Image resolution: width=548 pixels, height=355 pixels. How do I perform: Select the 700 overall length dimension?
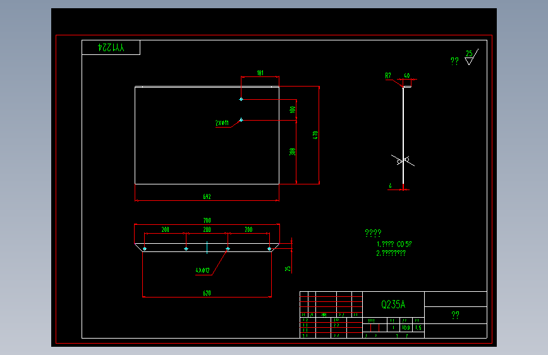coord(207,220)
